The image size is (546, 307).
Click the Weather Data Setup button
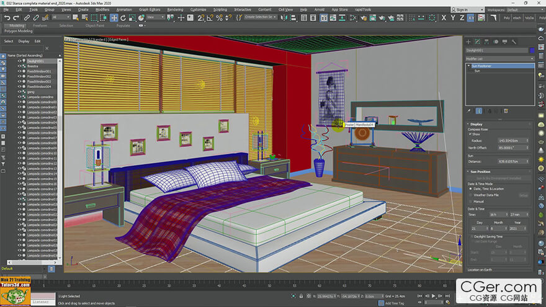click(524, 195)
